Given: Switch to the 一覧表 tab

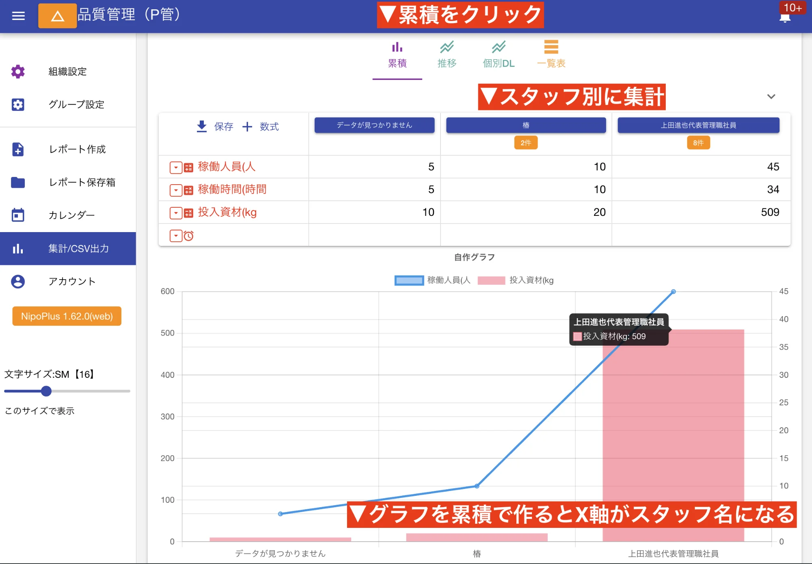Looking at the screenshot, I should (551, 55).
